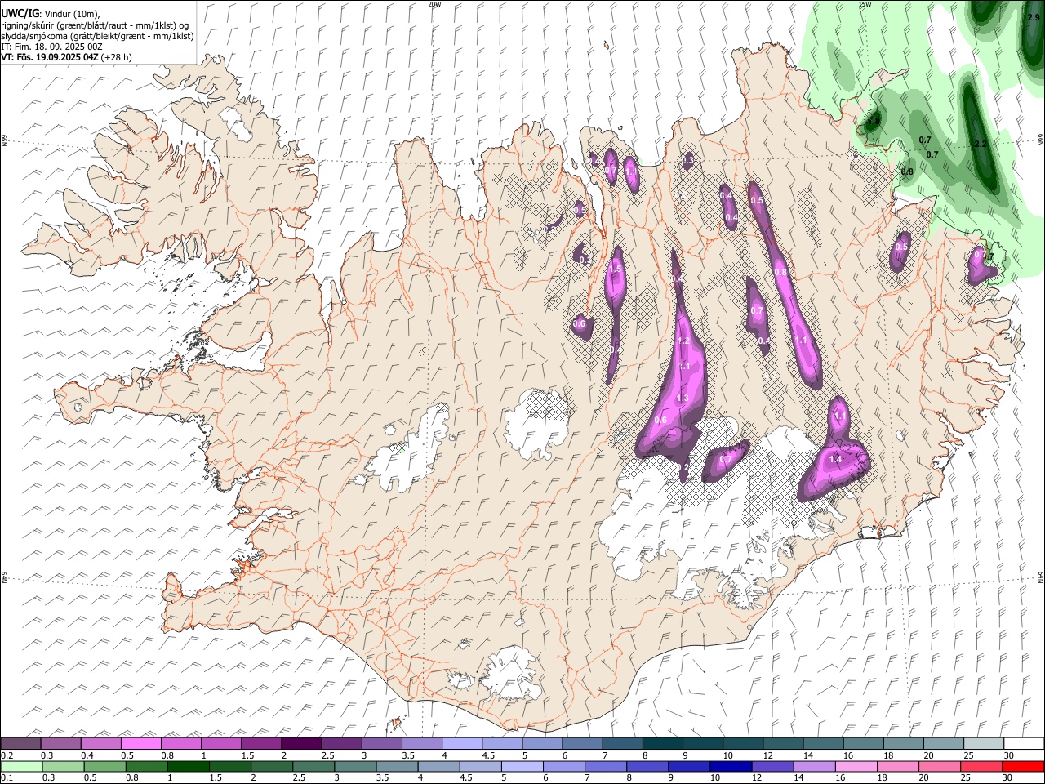Click lower legend row swatch labeled 3.5

pyautogui.click(x=397, y=766)
